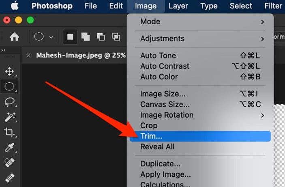Select the tool below the Spot Healing Brush
Viewport: 285px width, 187px height.
tap(10, 178)
